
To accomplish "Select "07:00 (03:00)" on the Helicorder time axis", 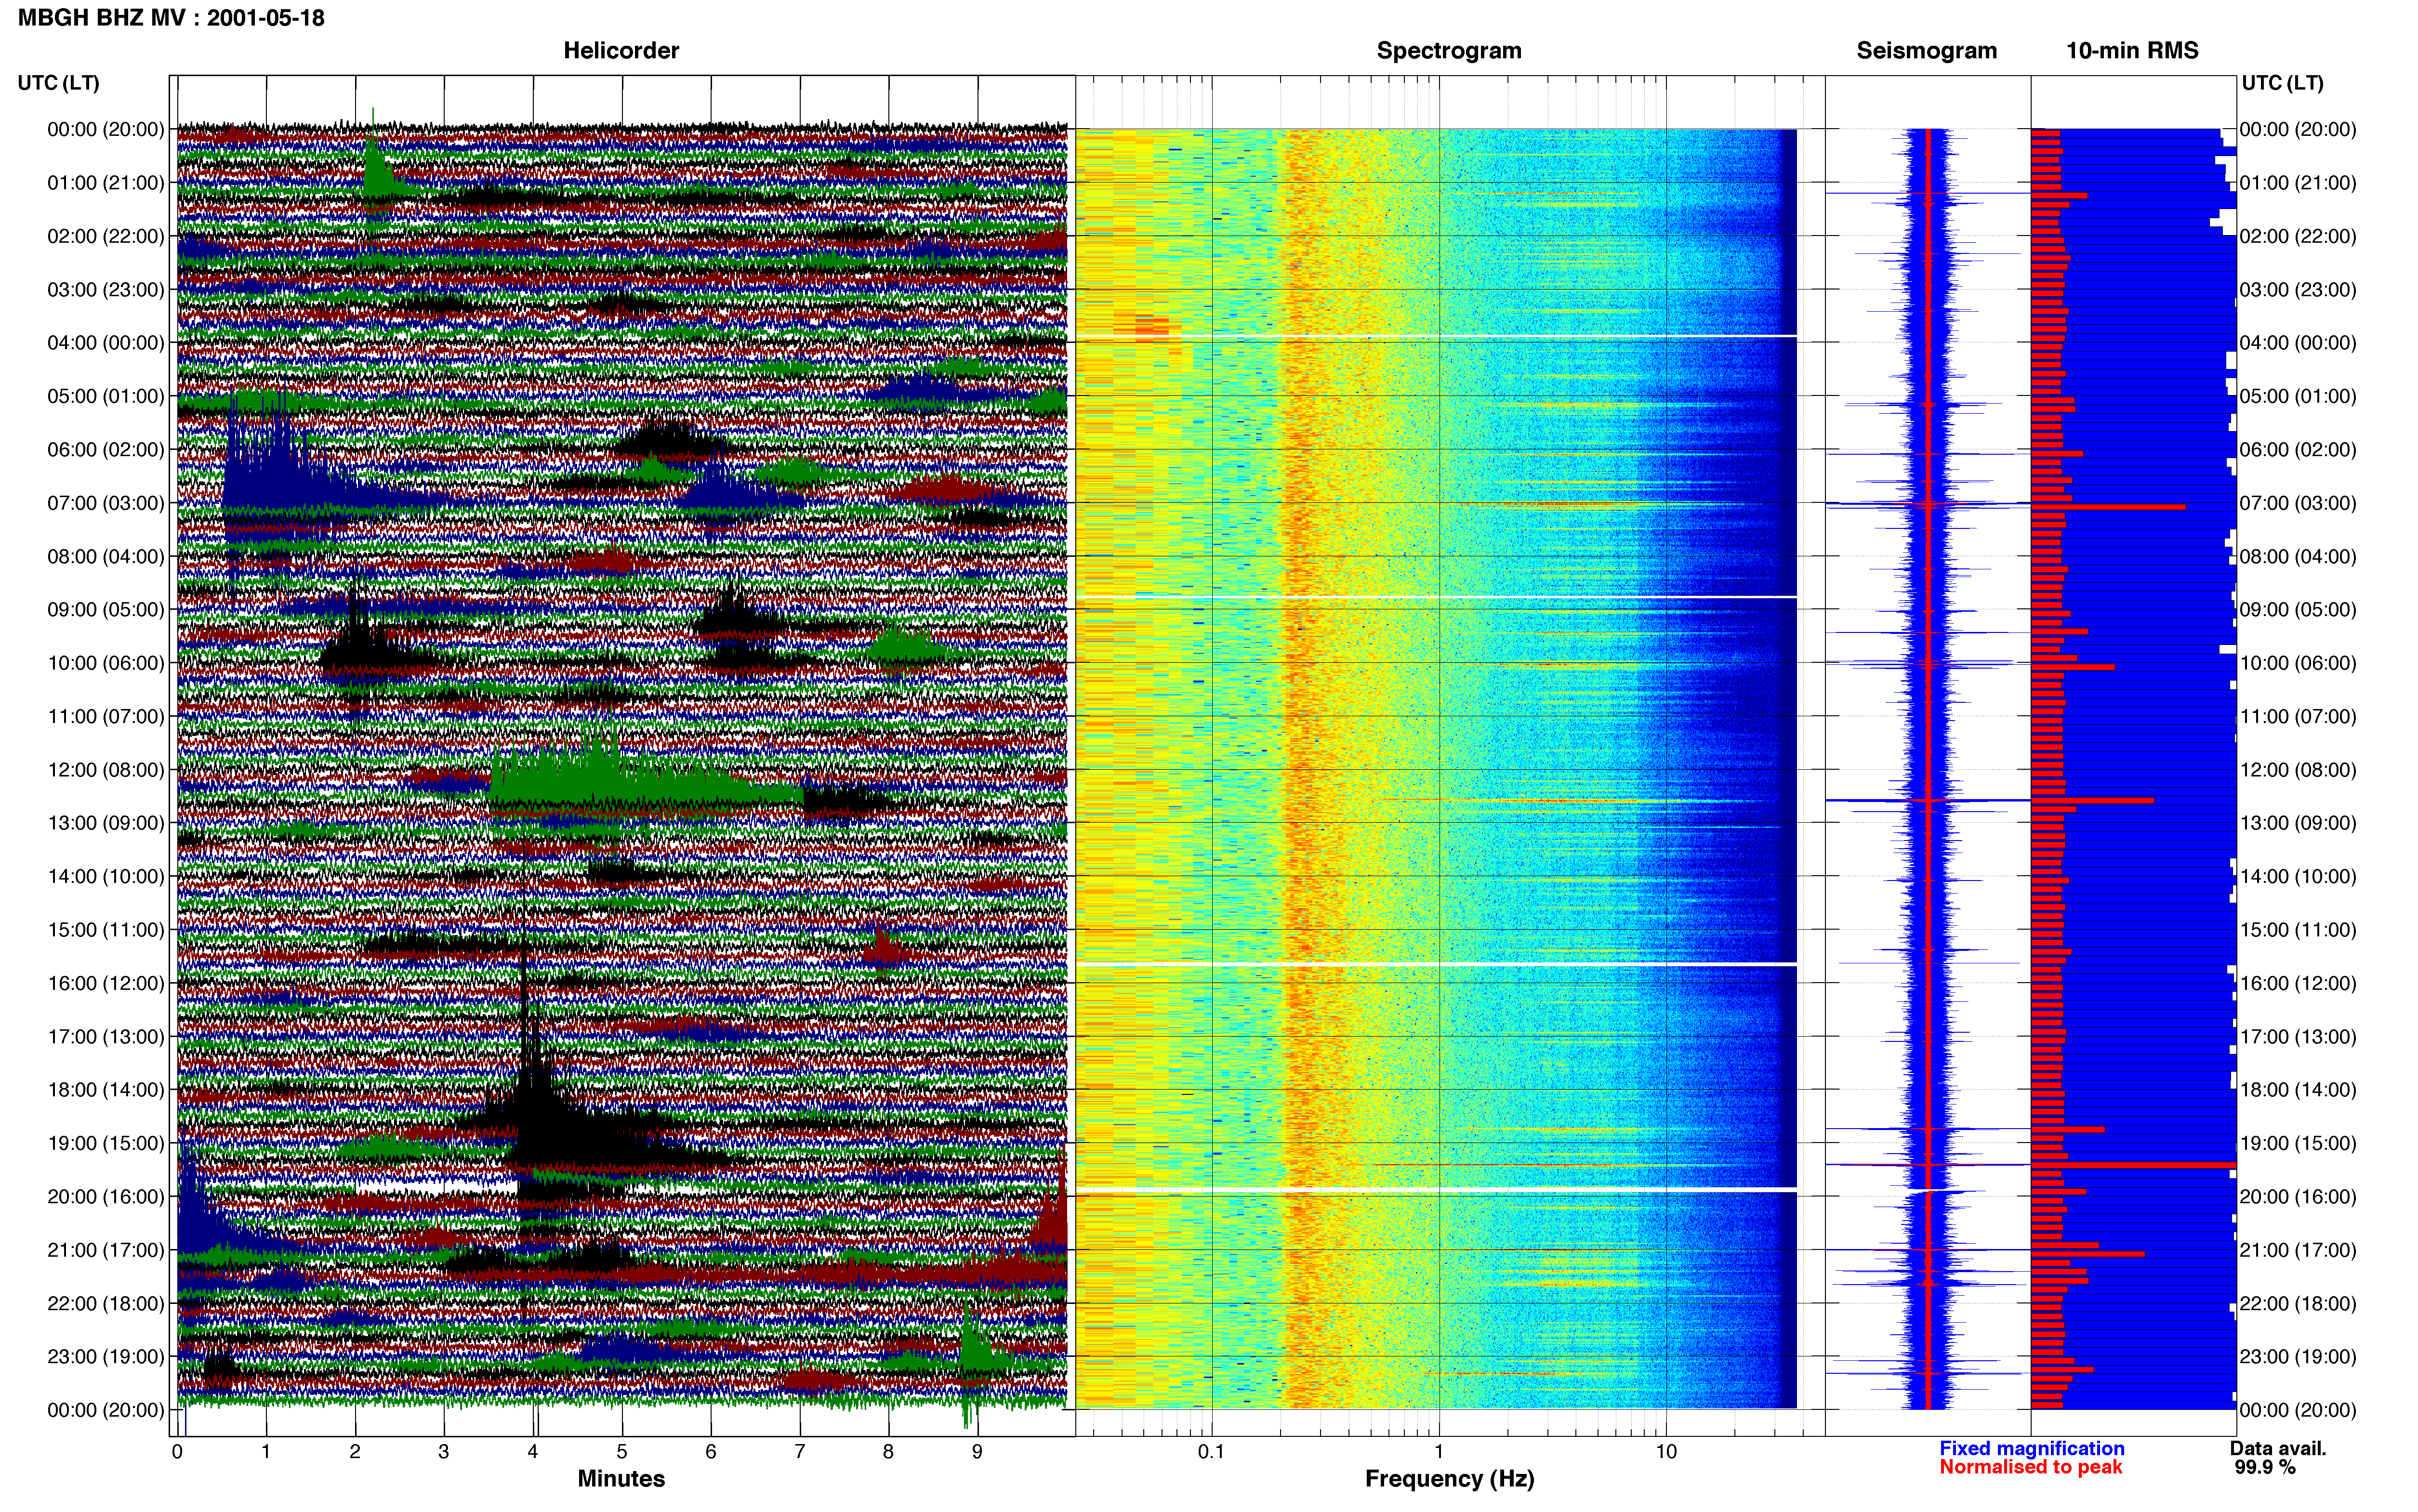I will 106,503.
